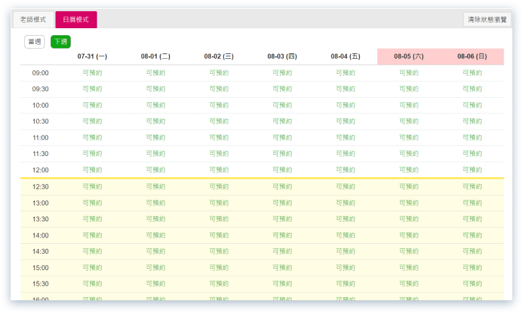Pick the 10:30 slot on 08-03 (四)

point(282,122)
